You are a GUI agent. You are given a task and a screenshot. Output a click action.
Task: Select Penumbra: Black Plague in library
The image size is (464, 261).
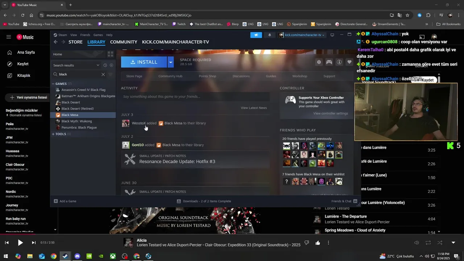[x=83, y=128]
